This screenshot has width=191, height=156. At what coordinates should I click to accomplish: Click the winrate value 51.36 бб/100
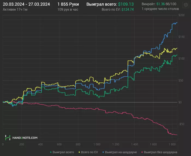coord(166,4)
